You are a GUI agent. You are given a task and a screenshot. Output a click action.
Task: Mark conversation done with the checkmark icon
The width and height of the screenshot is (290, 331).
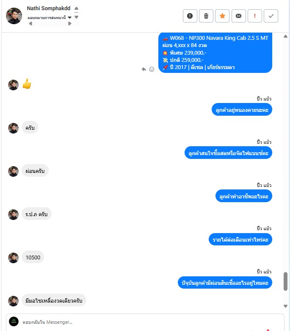271,16
